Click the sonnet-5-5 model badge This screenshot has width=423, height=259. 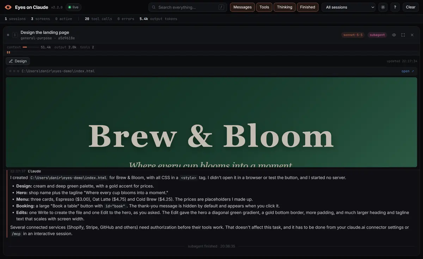353,35
